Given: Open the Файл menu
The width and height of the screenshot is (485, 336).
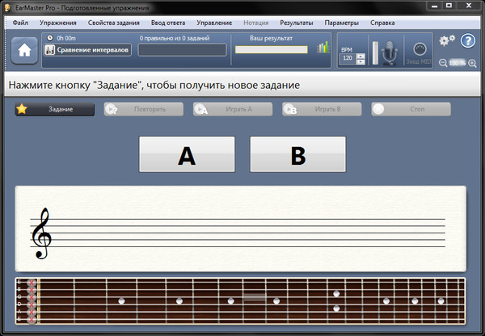Looking at the screenshot, I should point(21,22).
